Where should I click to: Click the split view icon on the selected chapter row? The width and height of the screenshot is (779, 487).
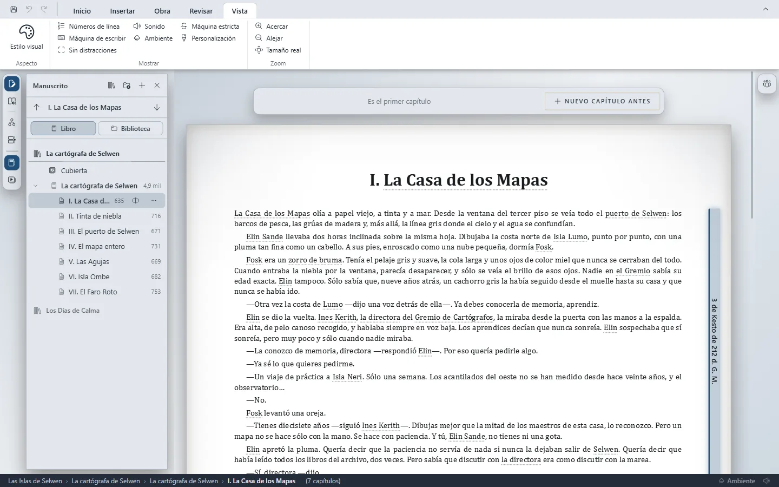136,201
